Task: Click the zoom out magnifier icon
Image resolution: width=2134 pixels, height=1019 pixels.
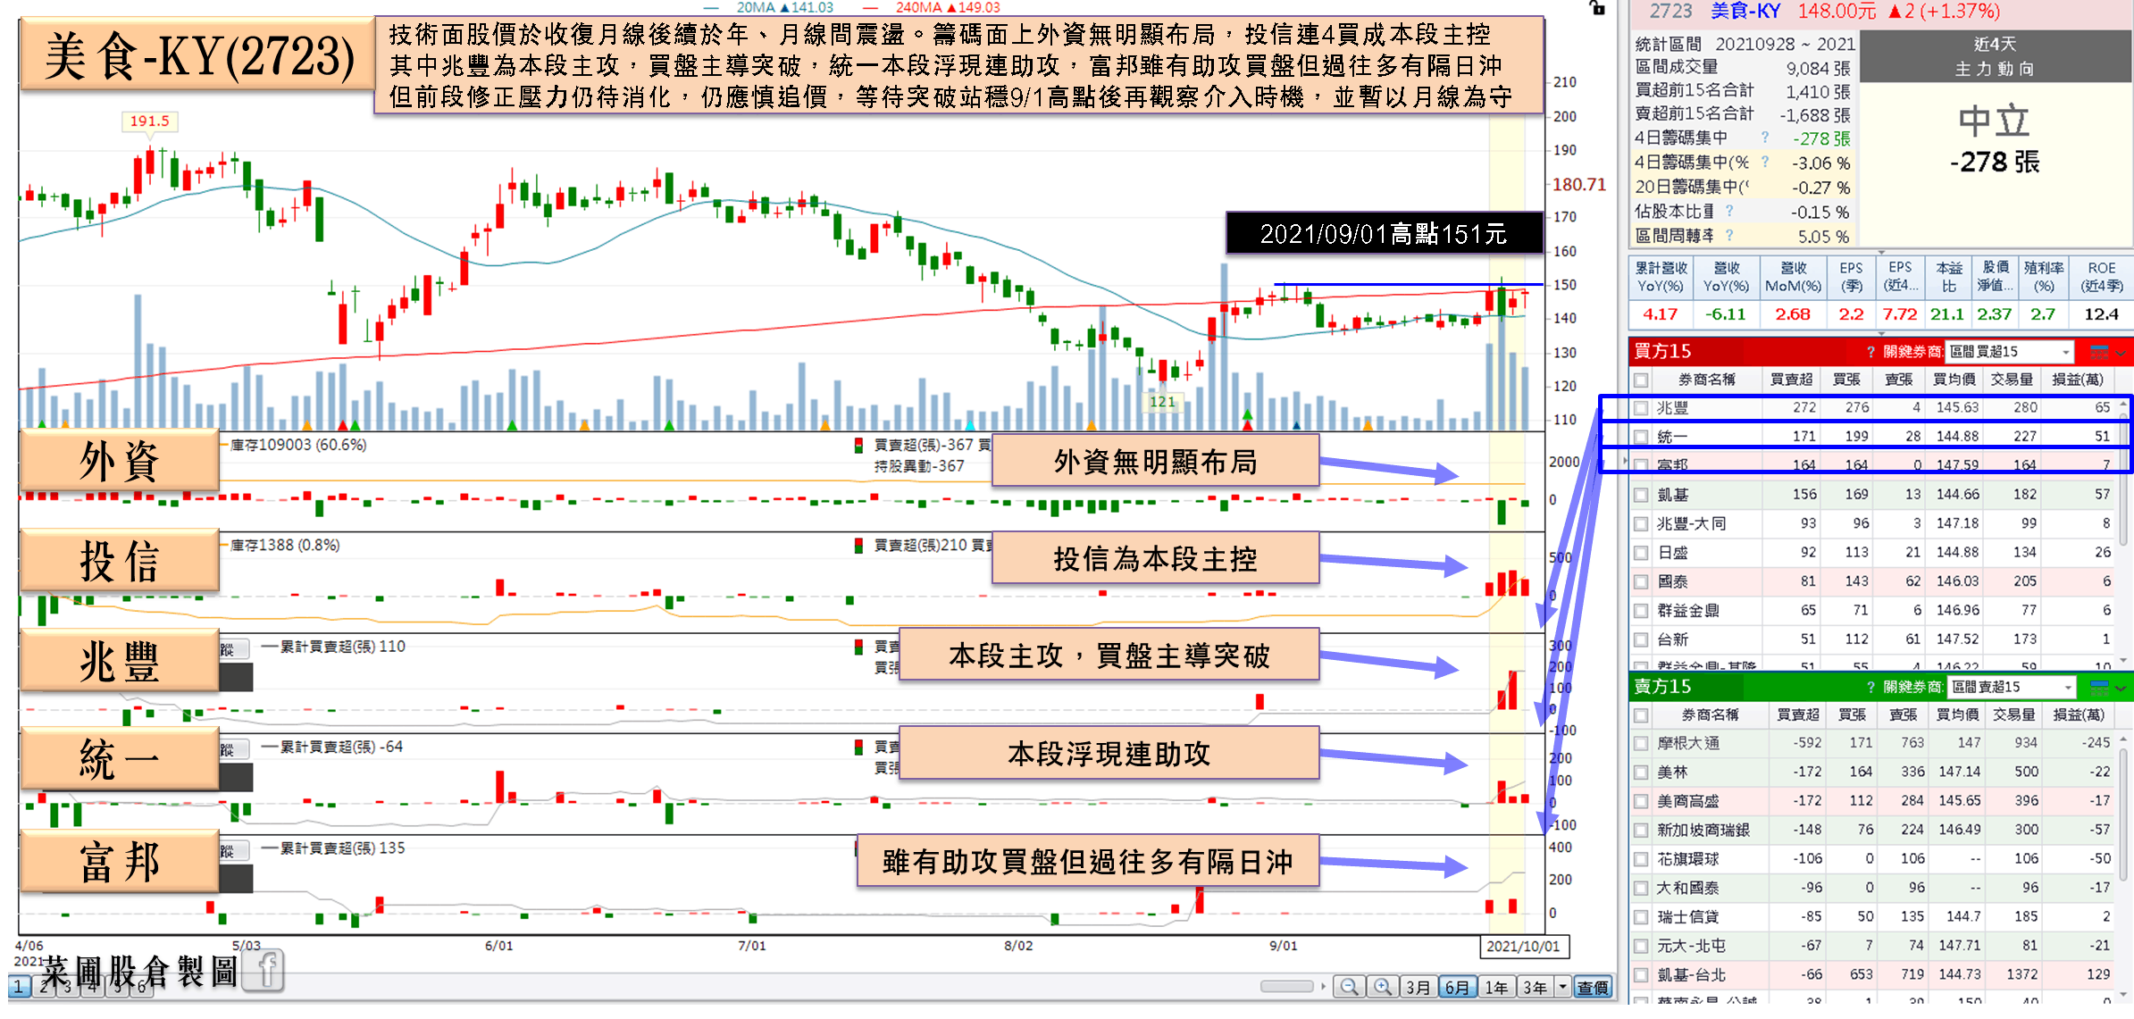Action: 1349,987
